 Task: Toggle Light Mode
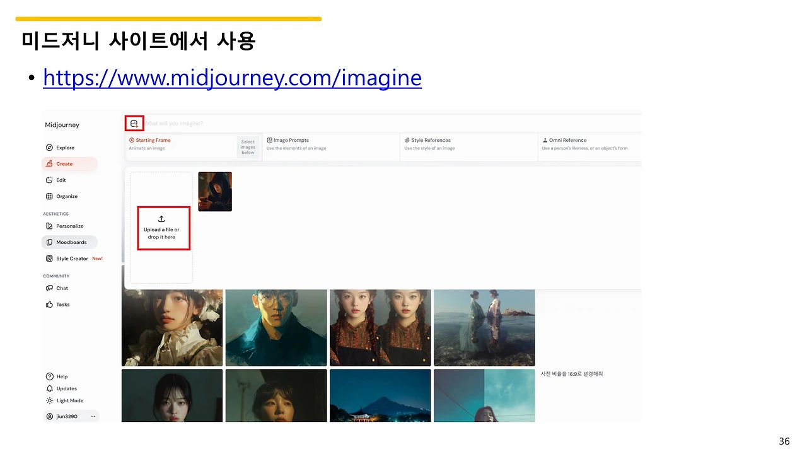click(50, 400)
